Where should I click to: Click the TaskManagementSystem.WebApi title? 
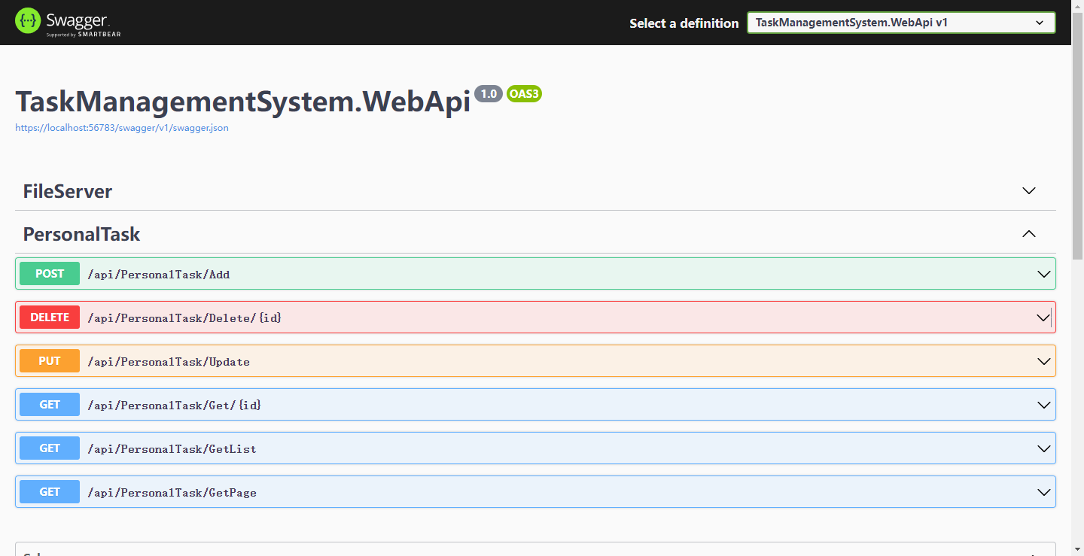pos(241,102)
